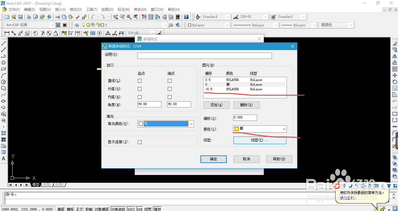Screen dimensions: 398x211
Task: Select the Move modify tool
Action: tap(395, 75)
